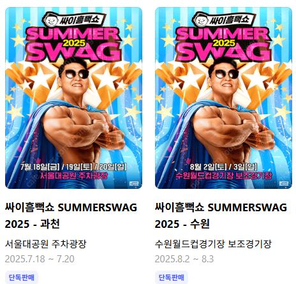Viewport: 296px width, 284px height.
Task: Open title link 싸이흠뻑쇼 SUMMERSWAG 2025 - 과천
Action: pos(71,216)
